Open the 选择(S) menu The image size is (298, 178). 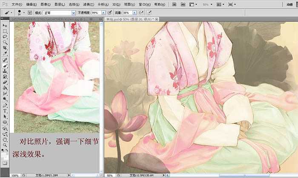(74, 4)
